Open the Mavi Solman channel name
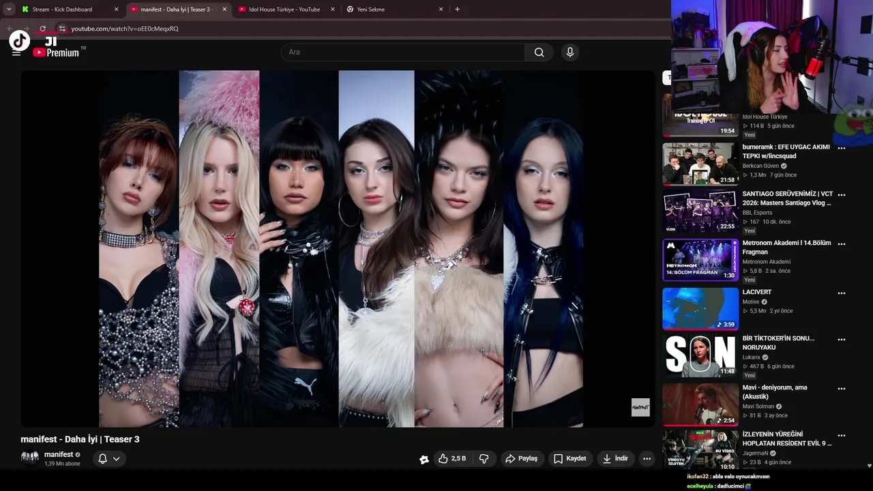873x491 pixels. tap(758, 406)
